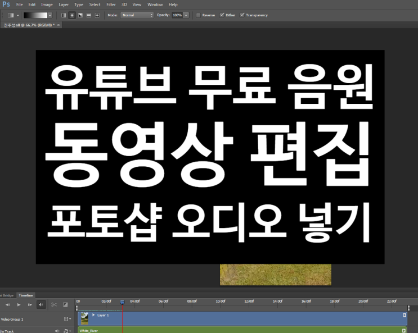Open the Filter menu
Screen dimensions: 418x333
pos(111,4)
